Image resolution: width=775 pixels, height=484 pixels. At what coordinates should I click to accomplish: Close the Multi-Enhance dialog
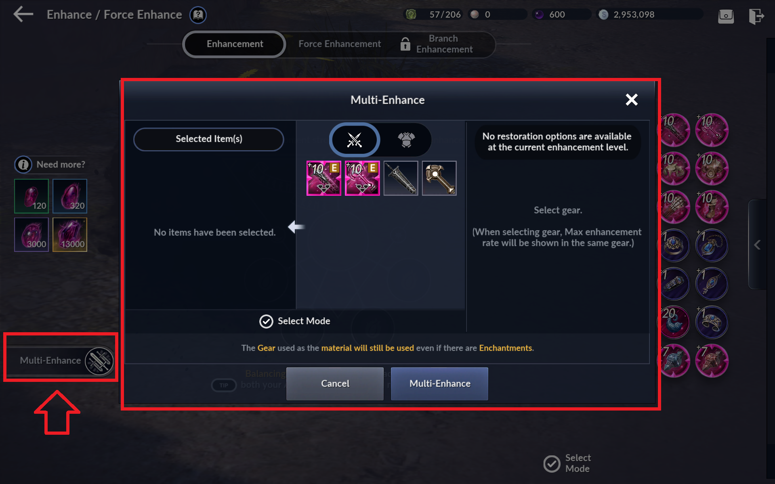(632, 99)
